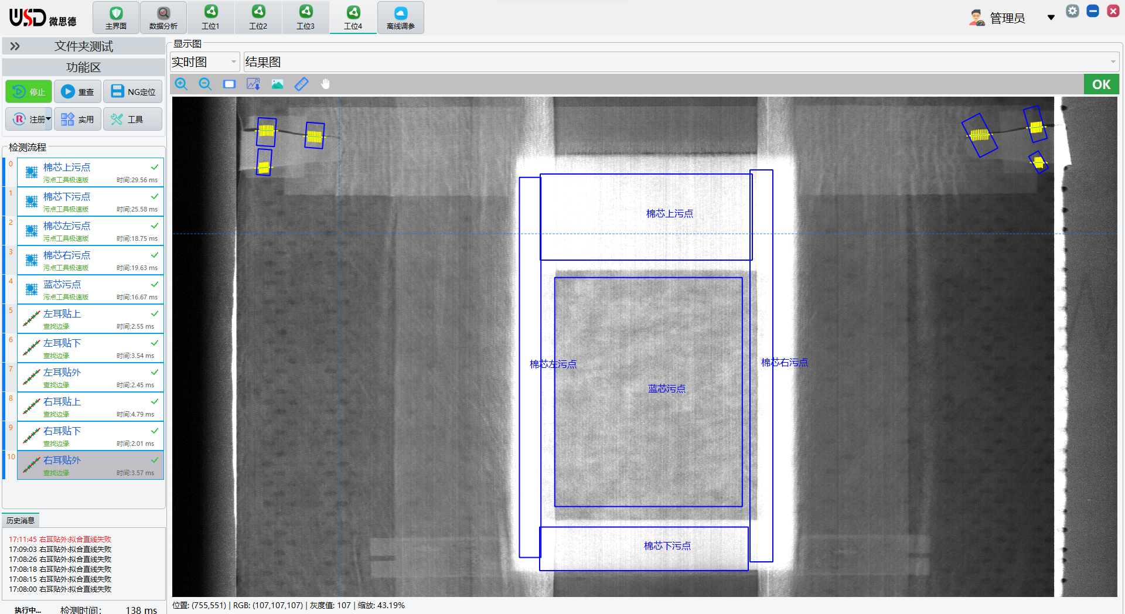Open the settings gear icon
Image resolution: width=1125 pixels, height=614 pixels.
coord(1072,11)
